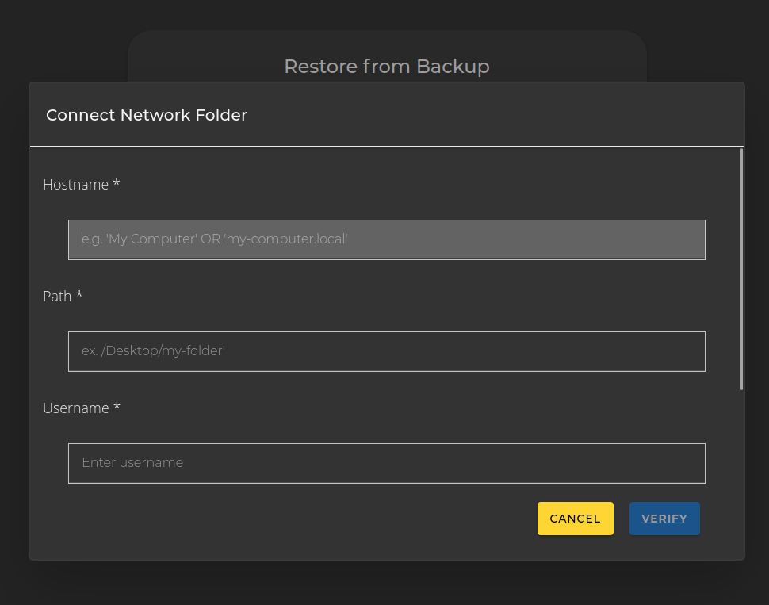Click the Path field label
Screen dimensions: 769x605
tap(57, 297)
